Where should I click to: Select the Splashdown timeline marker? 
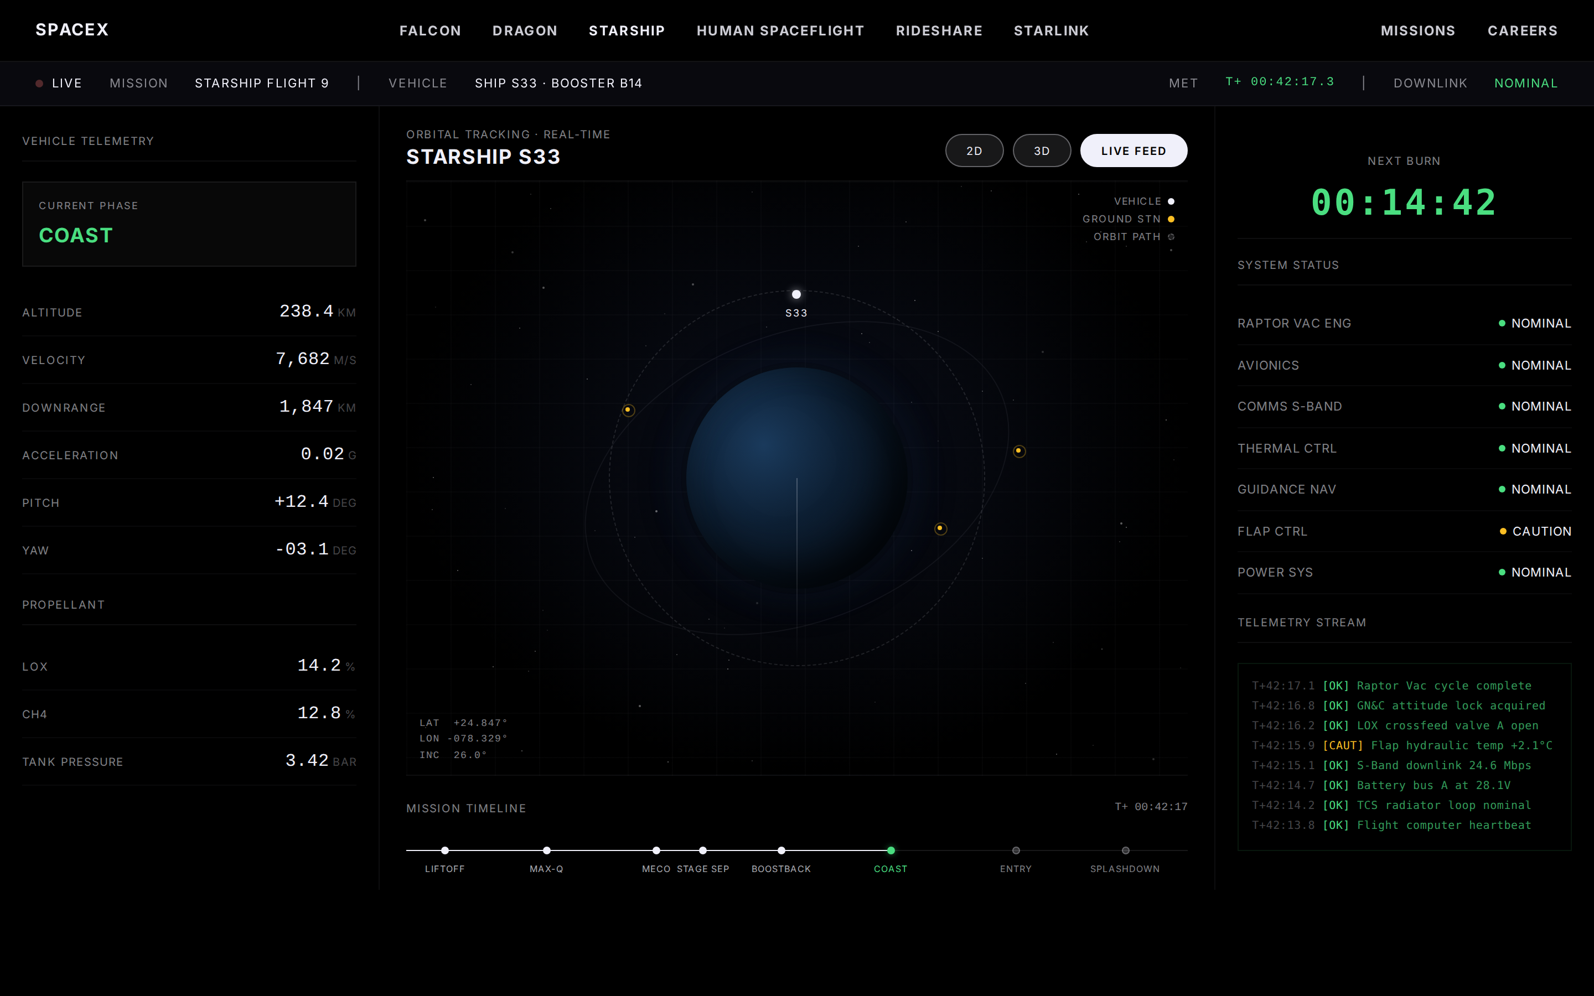pos(1125,850)
